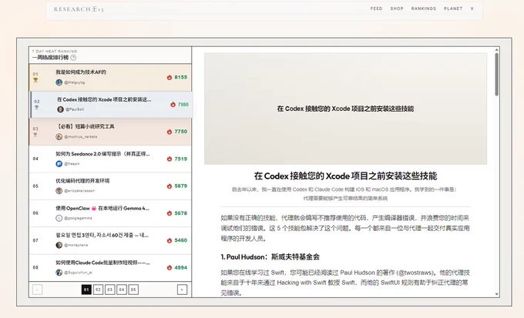Click the flame icon next to 8155

click(170, 78)
